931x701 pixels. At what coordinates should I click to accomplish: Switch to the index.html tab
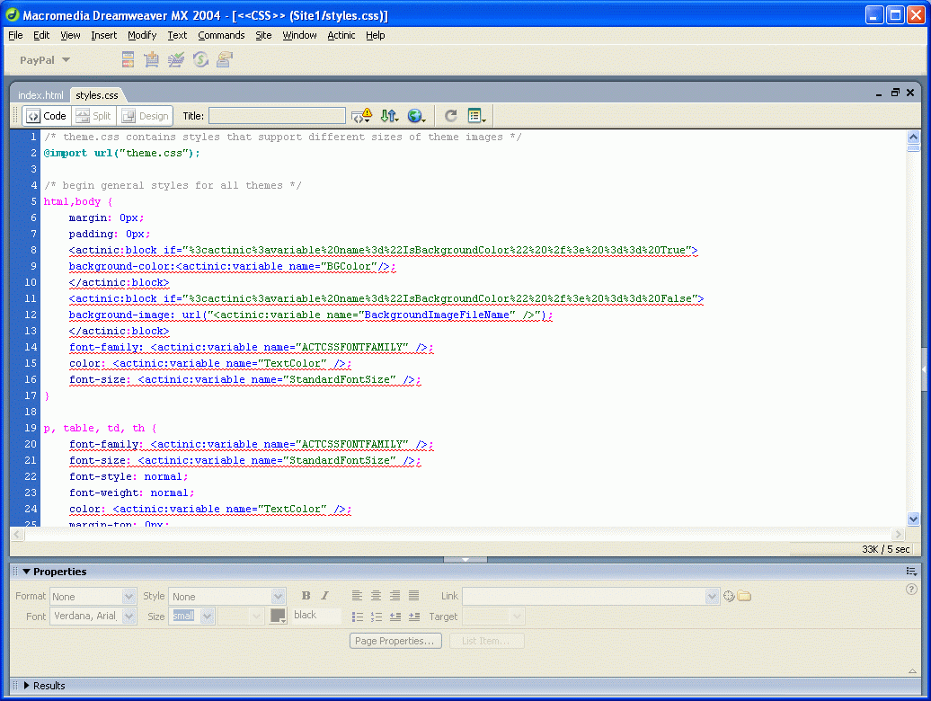[40, 95]
